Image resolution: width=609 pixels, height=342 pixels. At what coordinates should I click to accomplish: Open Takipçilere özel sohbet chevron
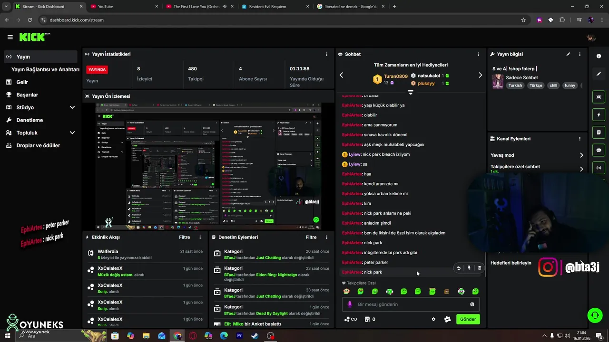[581, 169]
